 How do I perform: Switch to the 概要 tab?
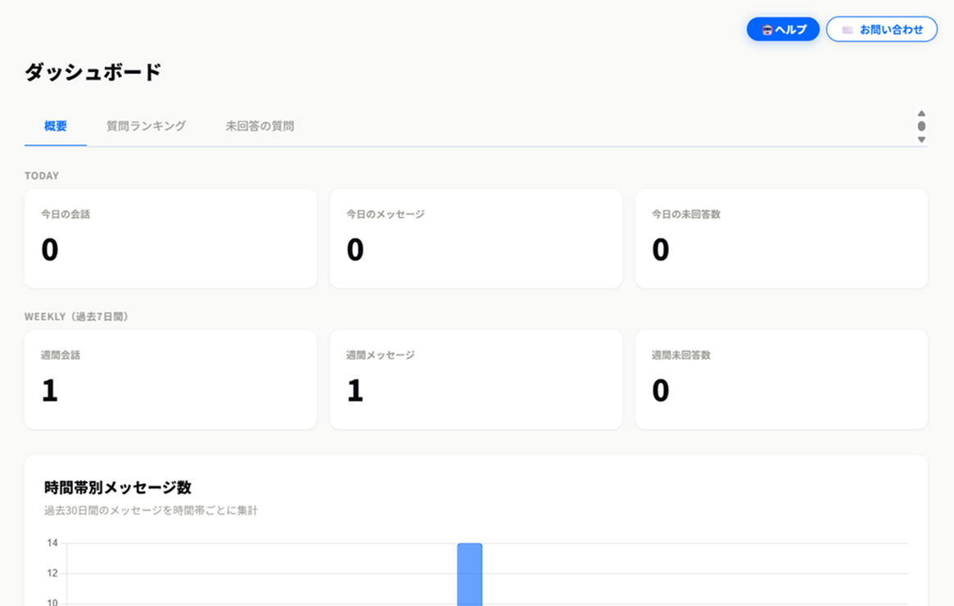tap(56, 126)
